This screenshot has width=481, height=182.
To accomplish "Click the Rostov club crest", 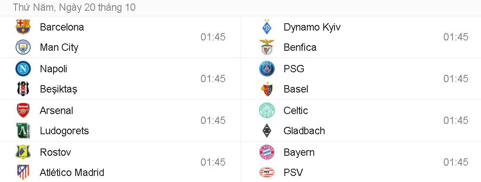I will click(23, 152).
